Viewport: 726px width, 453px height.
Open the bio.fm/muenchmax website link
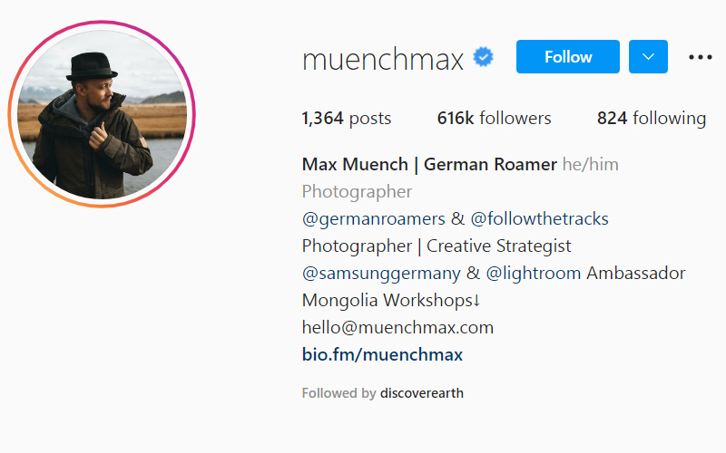click(x=382, y=354)
